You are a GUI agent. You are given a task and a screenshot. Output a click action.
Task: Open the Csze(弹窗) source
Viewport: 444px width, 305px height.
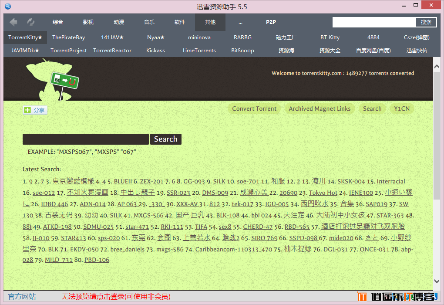pyautogui.click(x=417, y=37)
